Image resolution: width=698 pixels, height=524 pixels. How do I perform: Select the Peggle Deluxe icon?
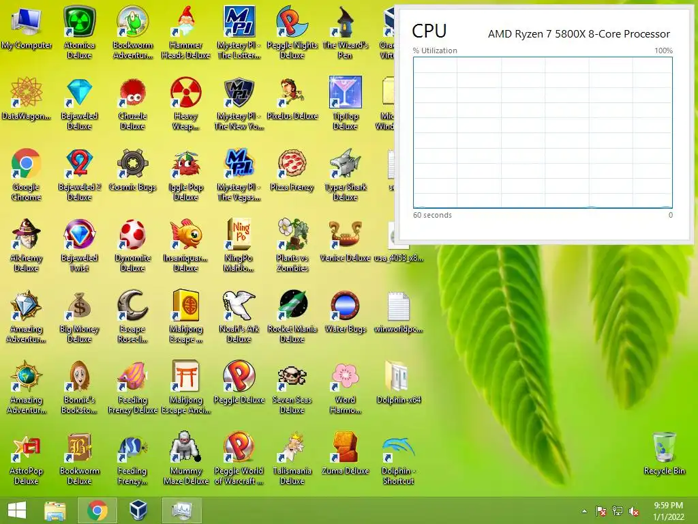(x=239, y=377)
